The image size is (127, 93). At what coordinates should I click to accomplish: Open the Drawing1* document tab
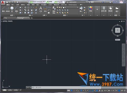(21, 18)
